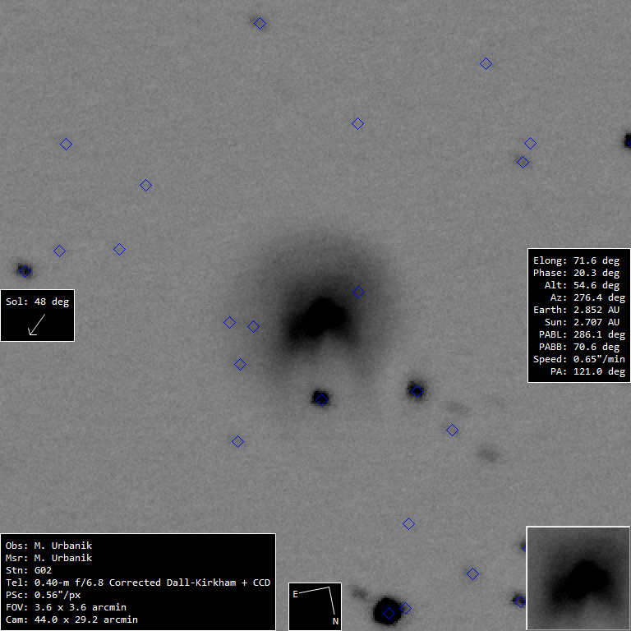Select the 'Az: 276.4 deg' entry

[x=587, y=297]
